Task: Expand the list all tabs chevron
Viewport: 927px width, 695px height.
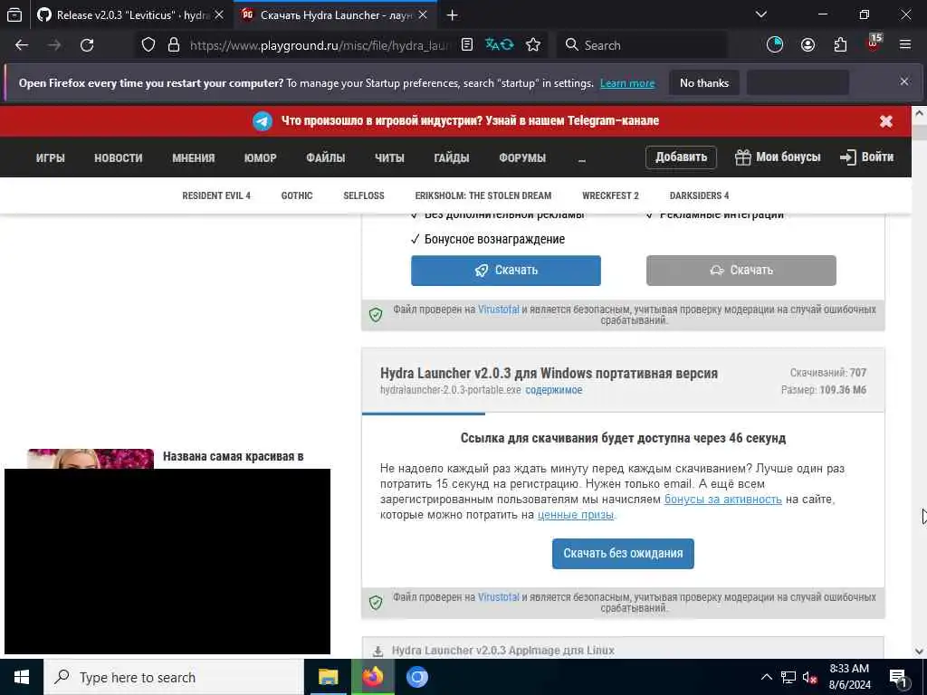Action: pyautogui.click(x=761, y=14)
